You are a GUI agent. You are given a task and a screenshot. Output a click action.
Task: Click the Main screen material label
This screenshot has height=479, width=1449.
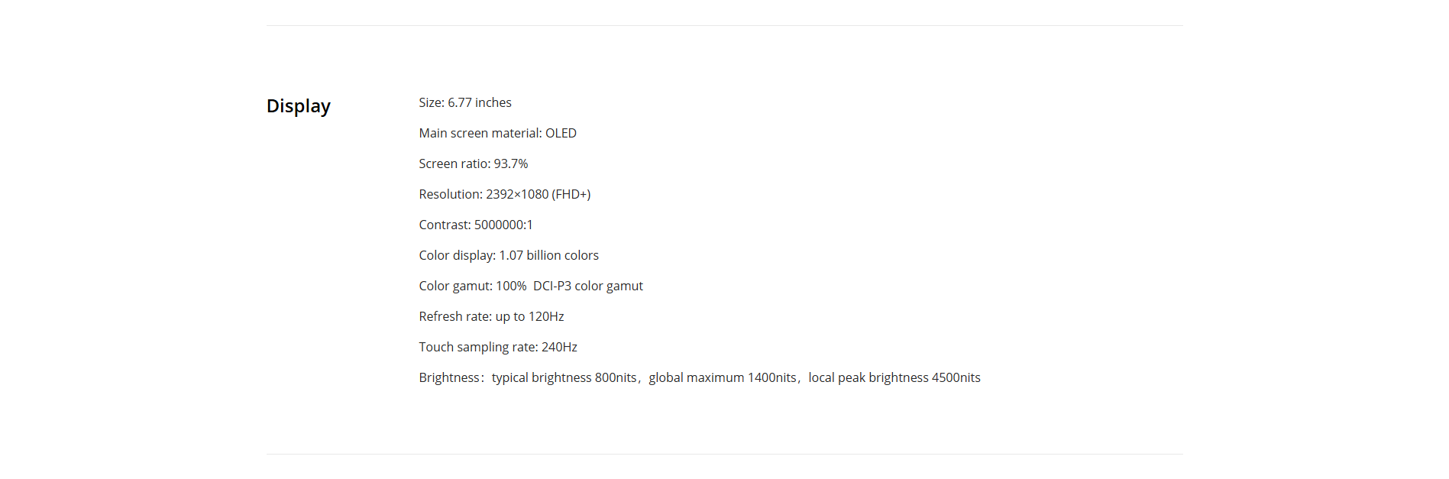click(480, 133)
